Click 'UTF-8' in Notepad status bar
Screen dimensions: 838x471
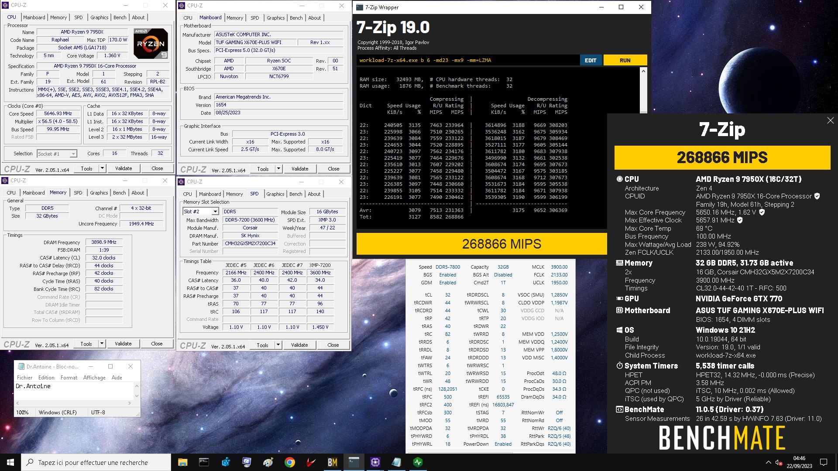click(x=98, y=412)
